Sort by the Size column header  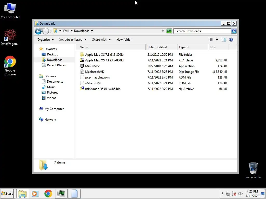[x=218, y=47]
